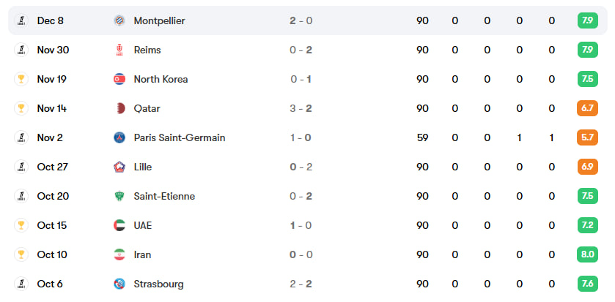The height and width of the screenshot is (302, 615).
Task: Click the Saint-Etienne crest icon
Action: click(x=119, y=196)
